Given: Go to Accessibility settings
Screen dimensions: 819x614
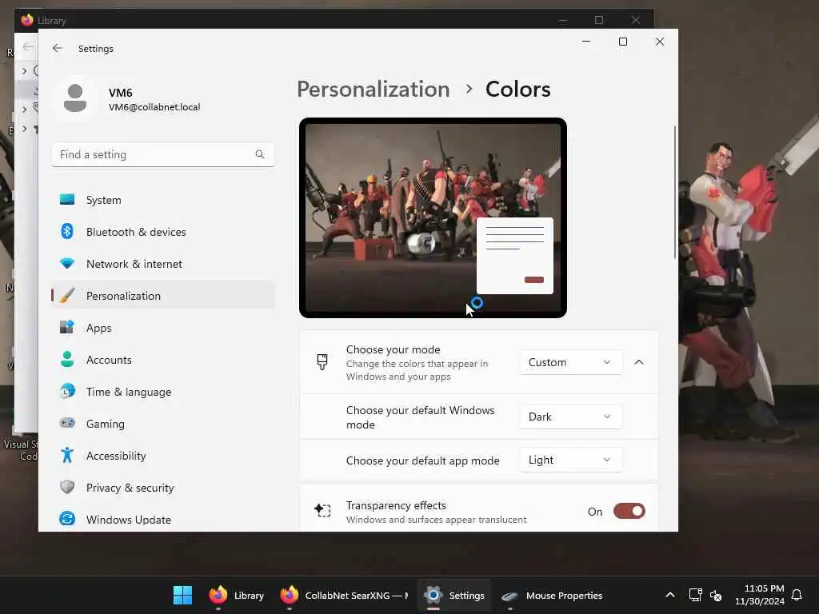Looking at the screenshot, I should (x=163, y=455).
